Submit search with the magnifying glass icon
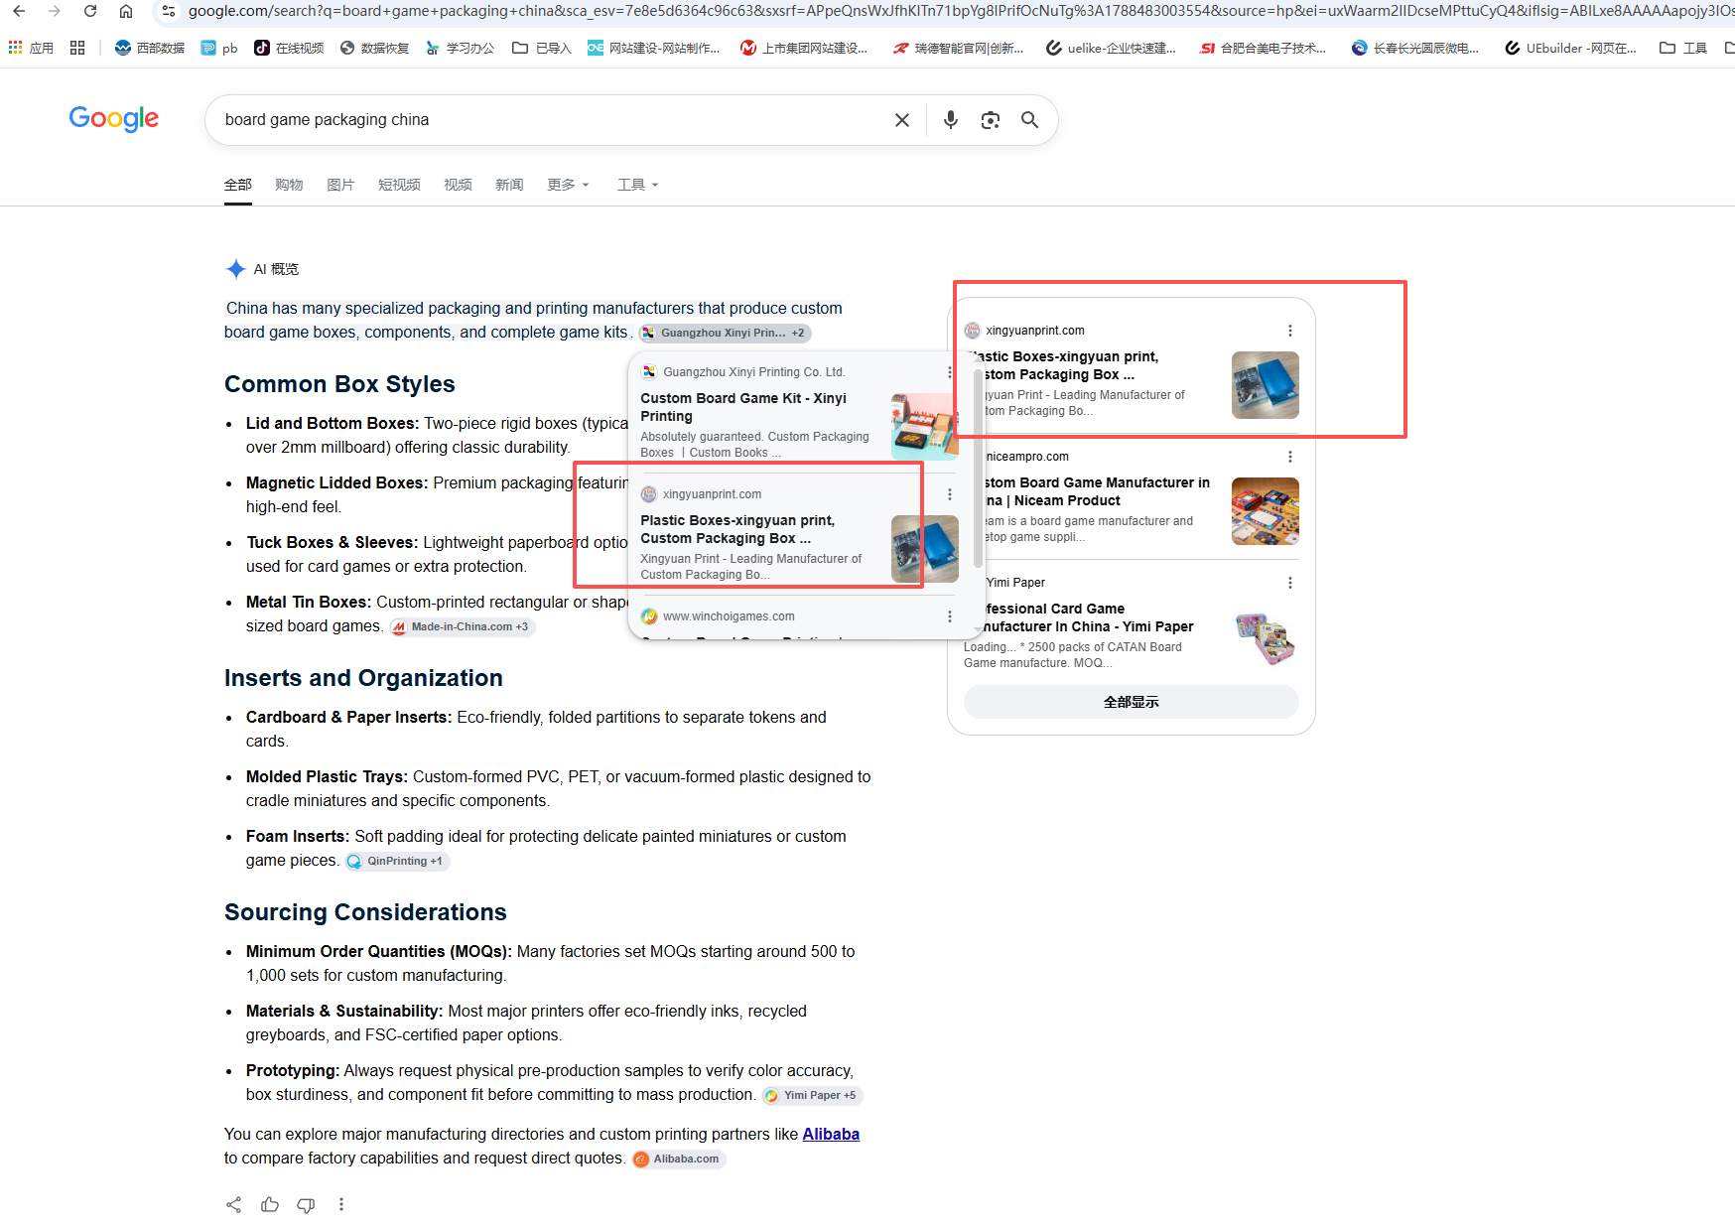This screenshot has width=1735, height=1229. click(1030, 120)
